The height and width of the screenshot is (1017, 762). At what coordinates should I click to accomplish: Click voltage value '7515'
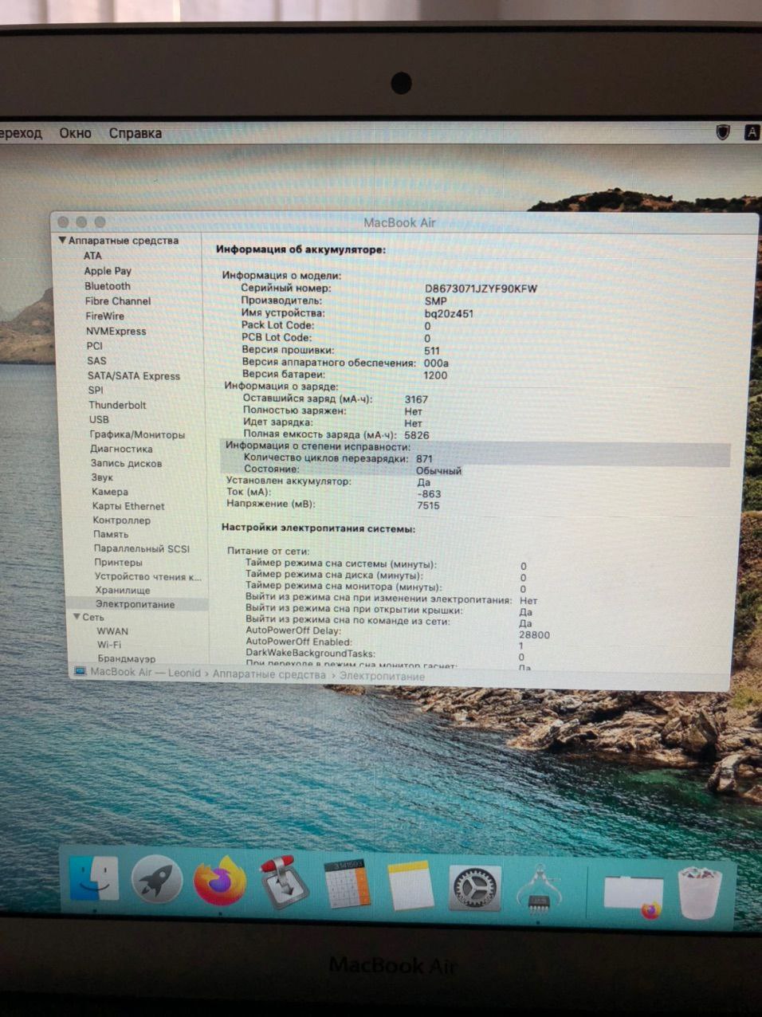428,505
